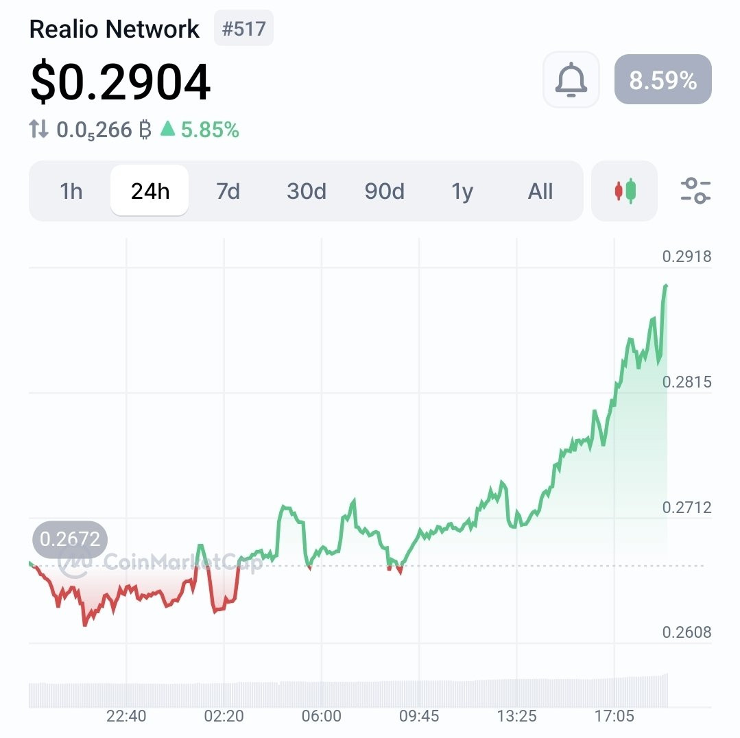Choose the 90d timeframe

(x=384, y=191)
